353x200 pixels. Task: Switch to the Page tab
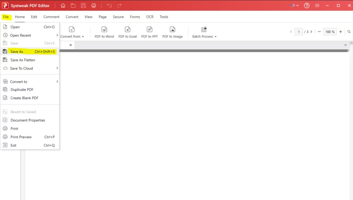[x=103, y=17]
